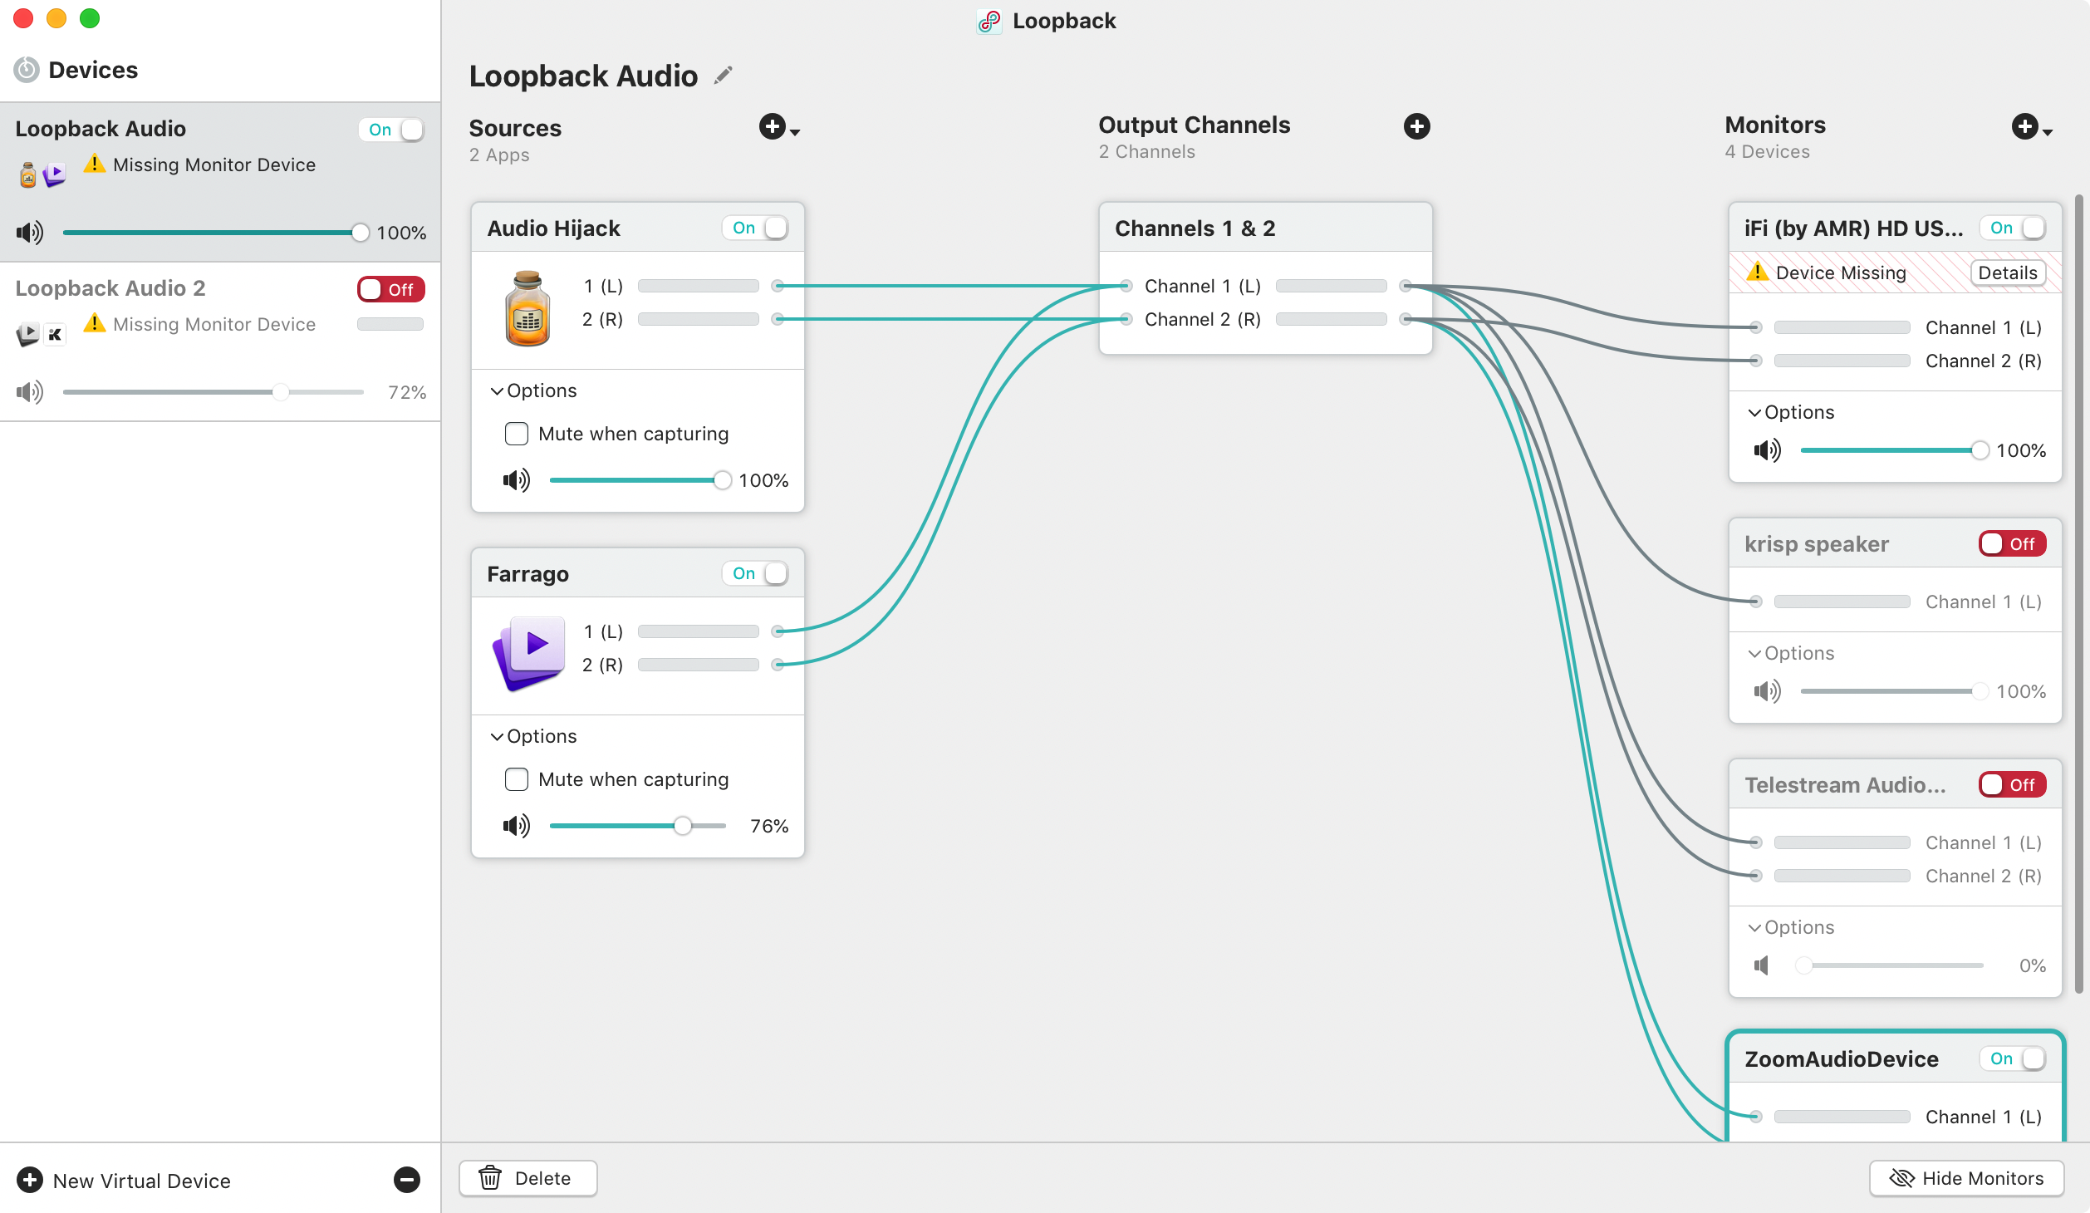Toggle the Farrago source switch
This screenshot has height=1213, width=2090.
(x=755, y=573)
